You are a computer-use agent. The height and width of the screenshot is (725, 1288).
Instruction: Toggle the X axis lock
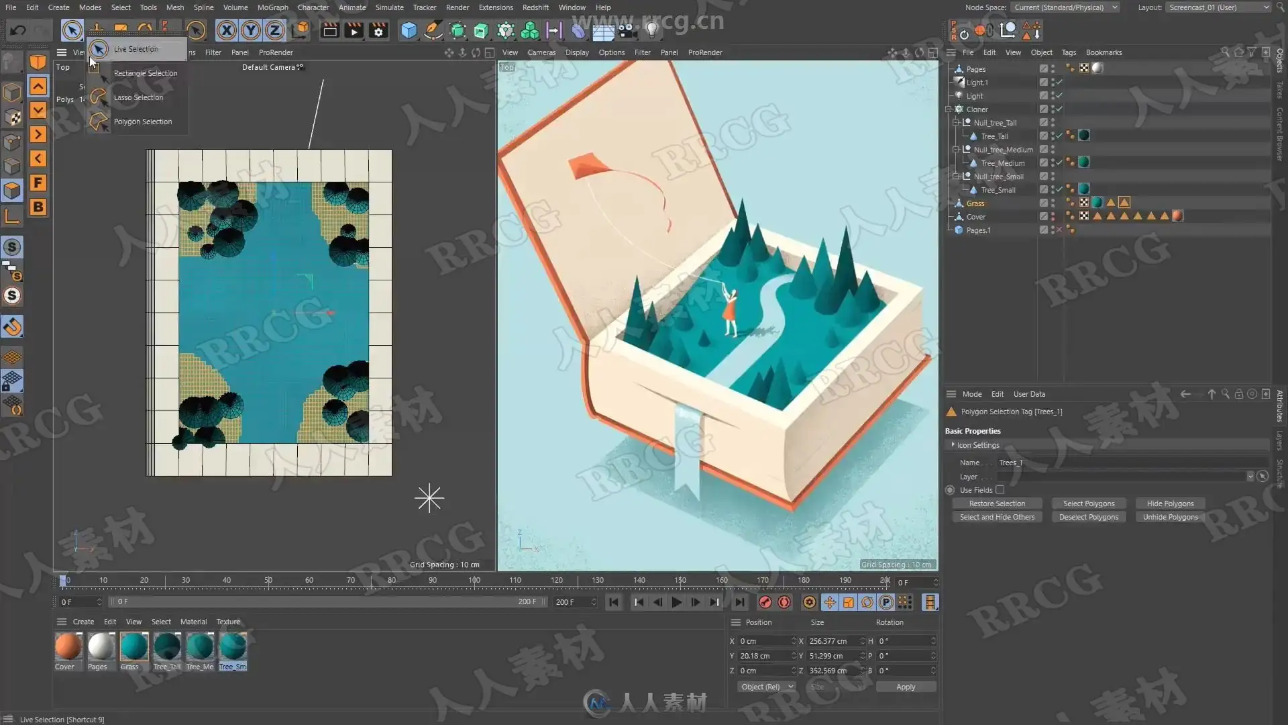coord(227,30)
